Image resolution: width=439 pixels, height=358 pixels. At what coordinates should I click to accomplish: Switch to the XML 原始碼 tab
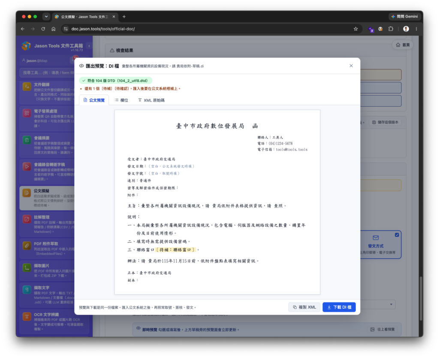point(151,100)
